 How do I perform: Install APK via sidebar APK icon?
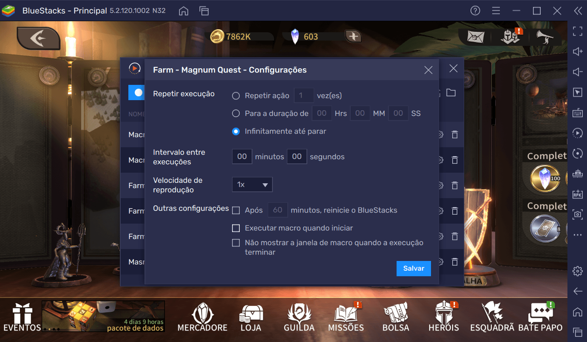click(x=577, y=194)
